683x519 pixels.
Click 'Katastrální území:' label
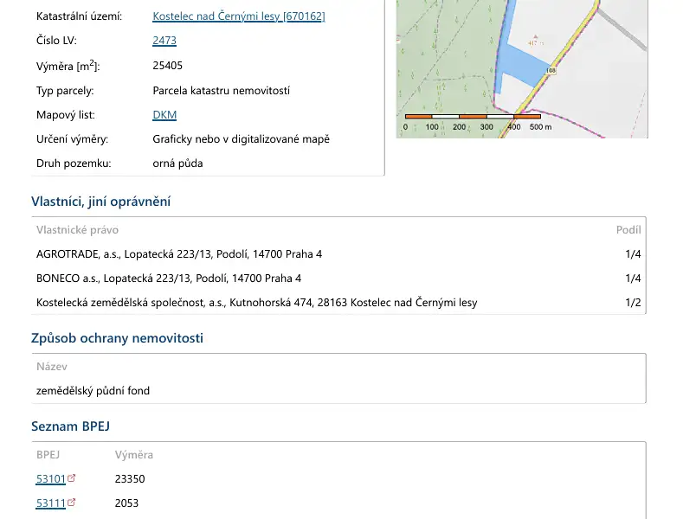[80, 16]
